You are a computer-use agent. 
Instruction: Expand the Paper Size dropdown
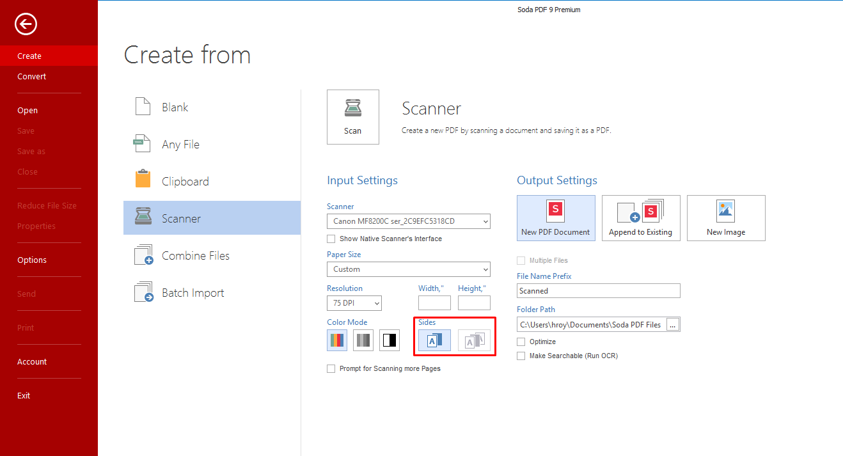click(x=408, y=269)
